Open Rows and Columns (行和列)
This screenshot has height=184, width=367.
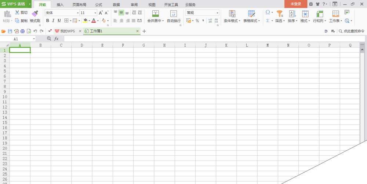click(x=320, y=16)
